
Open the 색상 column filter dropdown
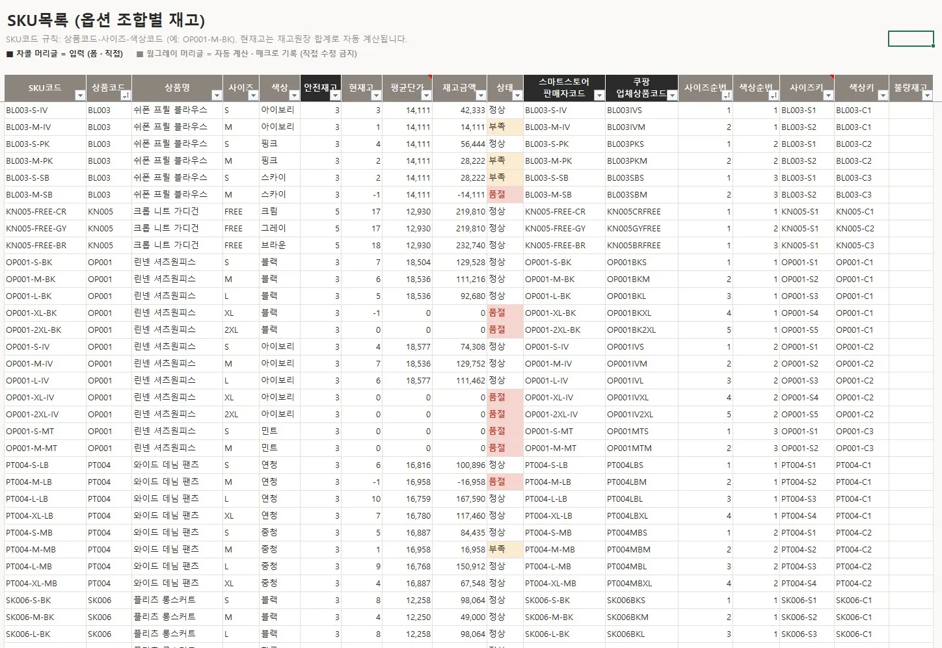[x=294, y=96]
